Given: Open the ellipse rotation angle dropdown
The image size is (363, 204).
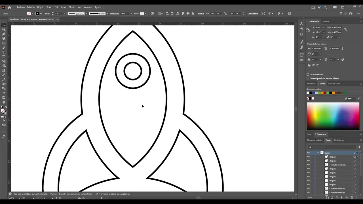Looking at the screenshot, I should pos(320,54).
